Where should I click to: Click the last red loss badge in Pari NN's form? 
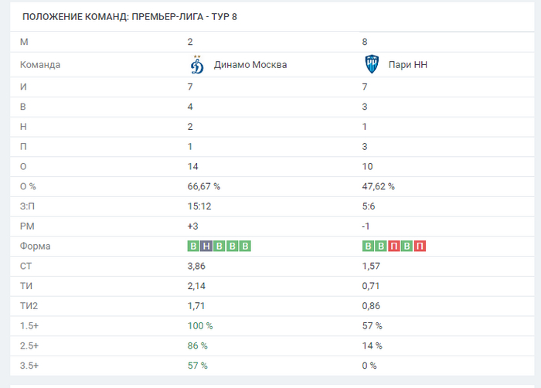tap(420, 247)
